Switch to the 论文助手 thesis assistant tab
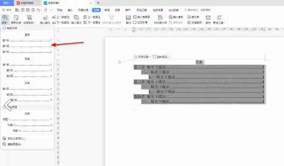 (174, 10)
